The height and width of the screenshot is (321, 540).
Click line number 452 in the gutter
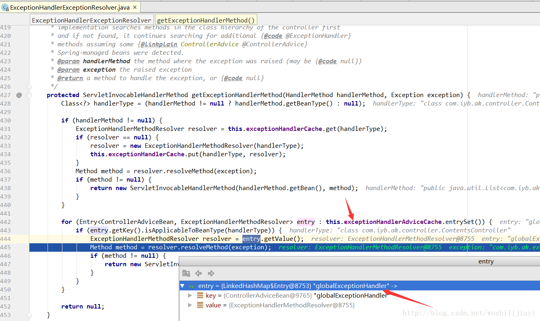coord(6,307)
